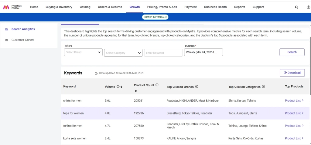311x145 pixels.
Task: Sort the table by Volume arrows
Action: (x=121, y=87)
